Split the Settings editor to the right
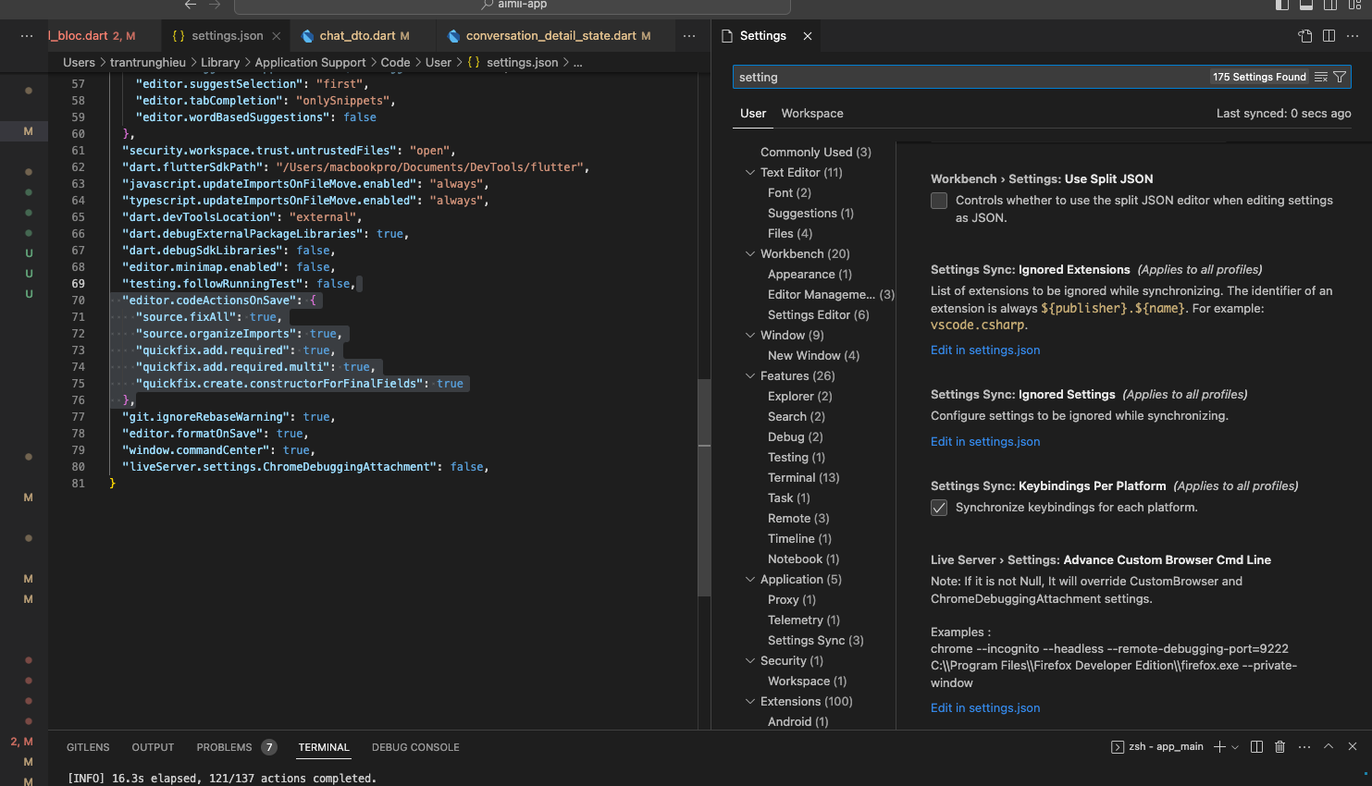Image resolution: width=1372 pixels, height=786 pixels. point(1329,36)
